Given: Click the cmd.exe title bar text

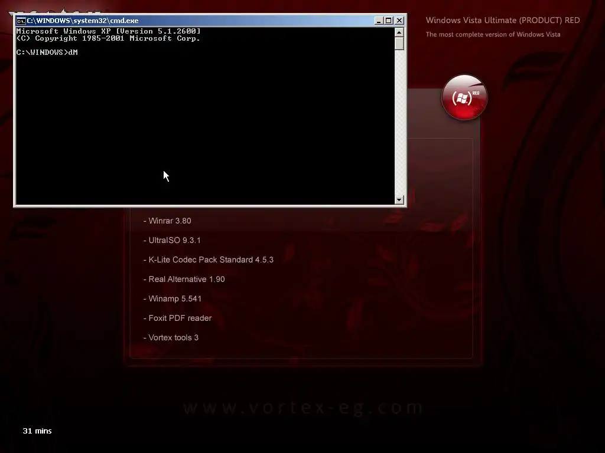Looking at the screenshot, I should pyautogui.click(x=83, y=21).
